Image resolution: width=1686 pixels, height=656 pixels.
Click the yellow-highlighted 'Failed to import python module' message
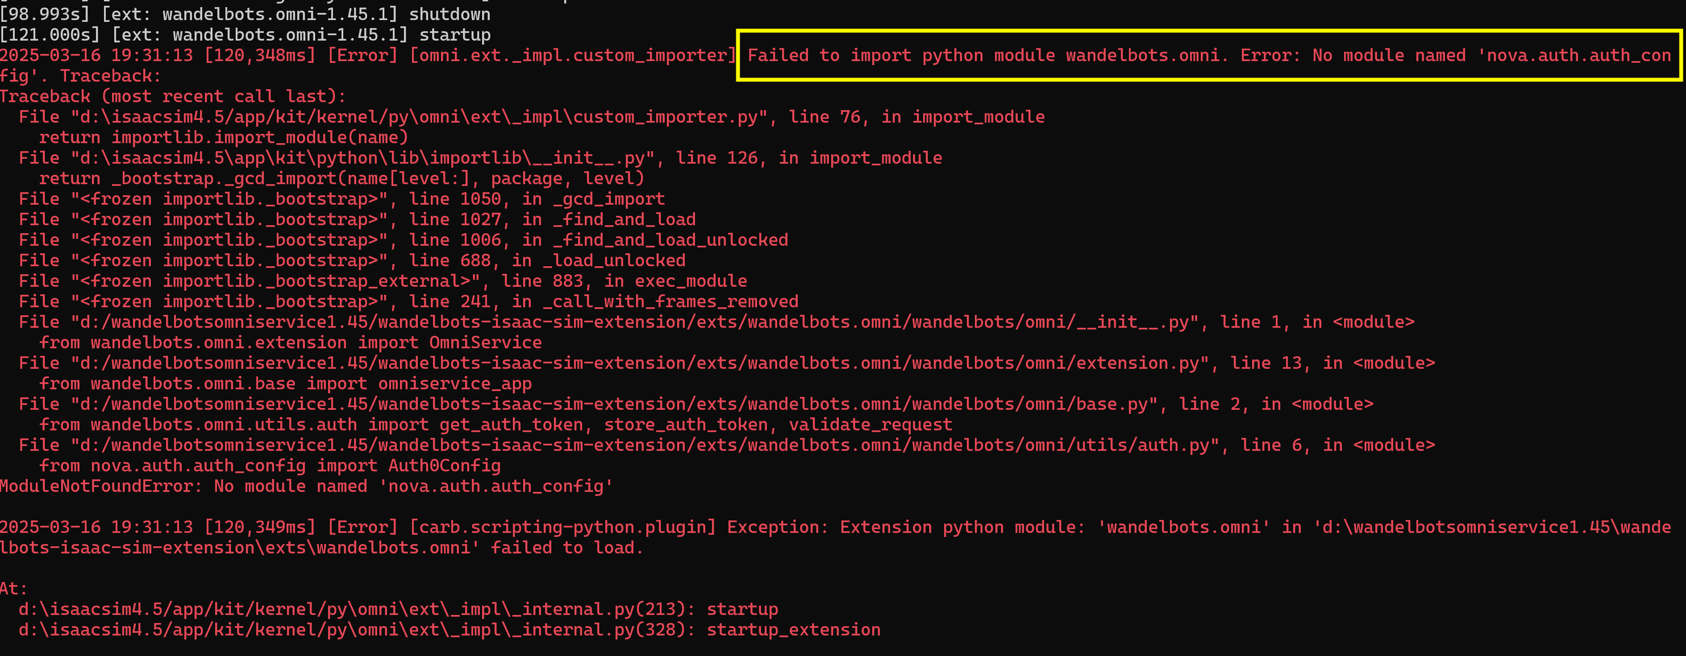coord(1208,56)
